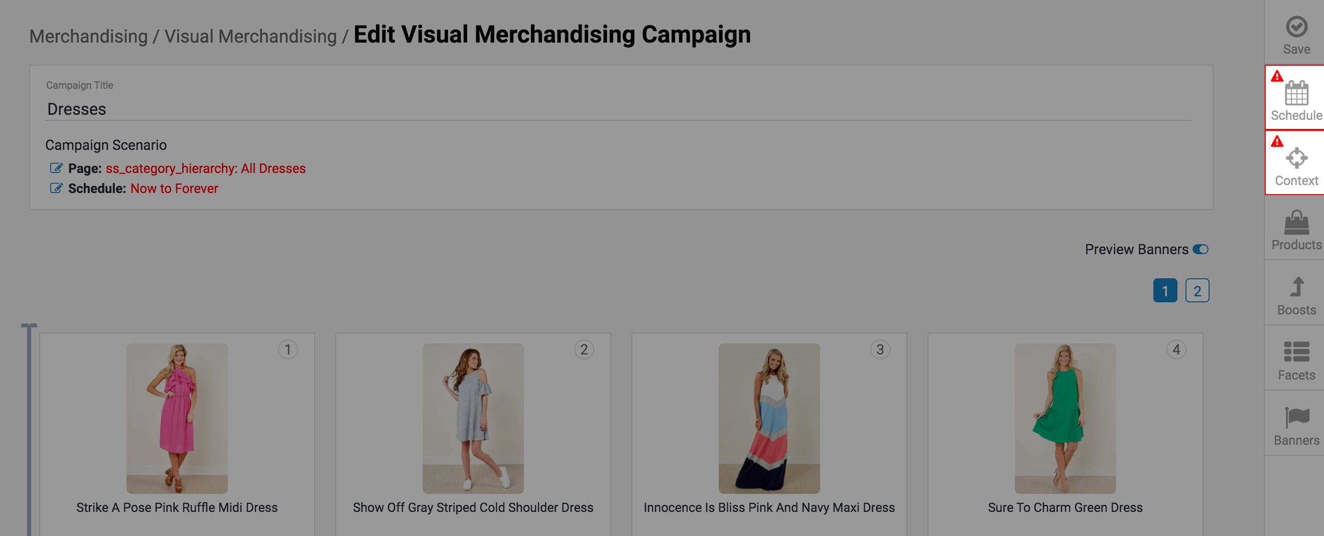Viewport: 1324px width, 536px height.
Task: Toggle the Preview Banners switch
Action: click(1200, 249)
